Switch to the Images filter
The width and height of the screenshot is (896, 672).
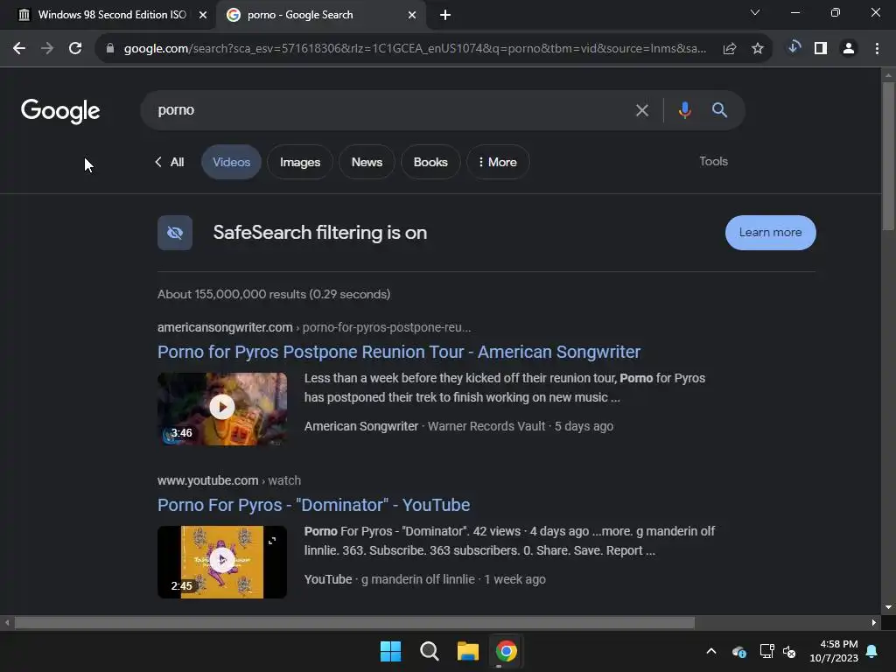coord(300,162)
